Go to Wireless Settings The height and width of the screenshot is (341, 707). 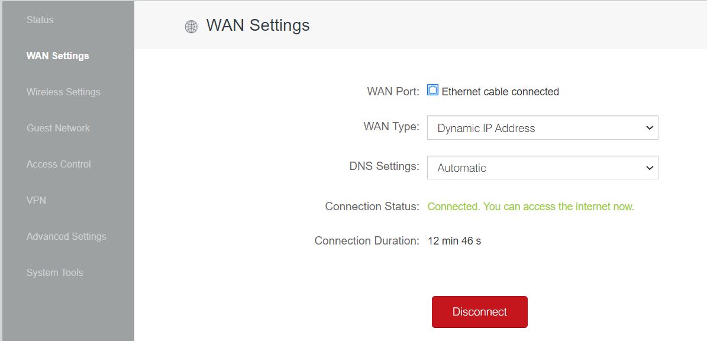tap(63, 92)
